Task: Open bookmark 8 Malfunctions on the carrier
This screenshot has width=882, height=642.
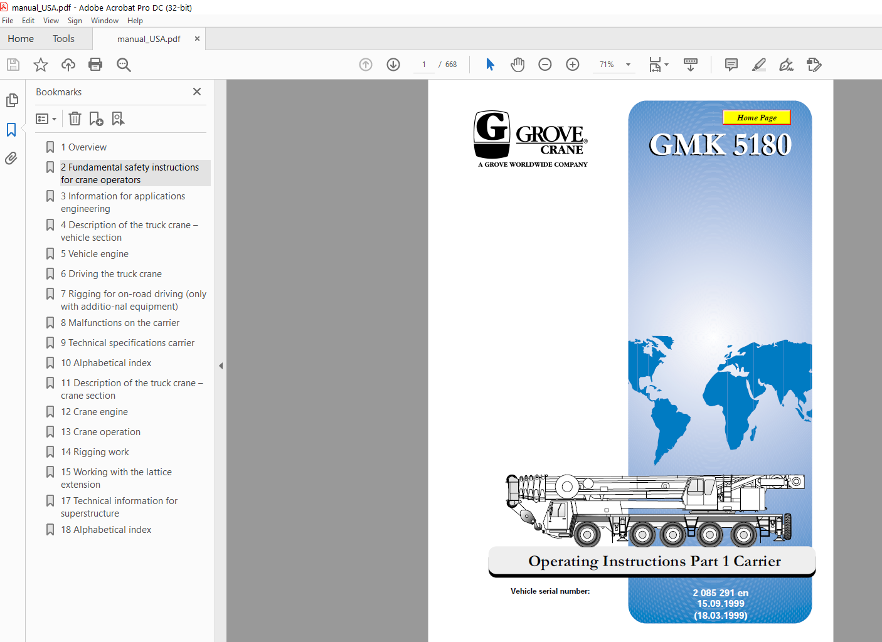Action: (120, 323)
